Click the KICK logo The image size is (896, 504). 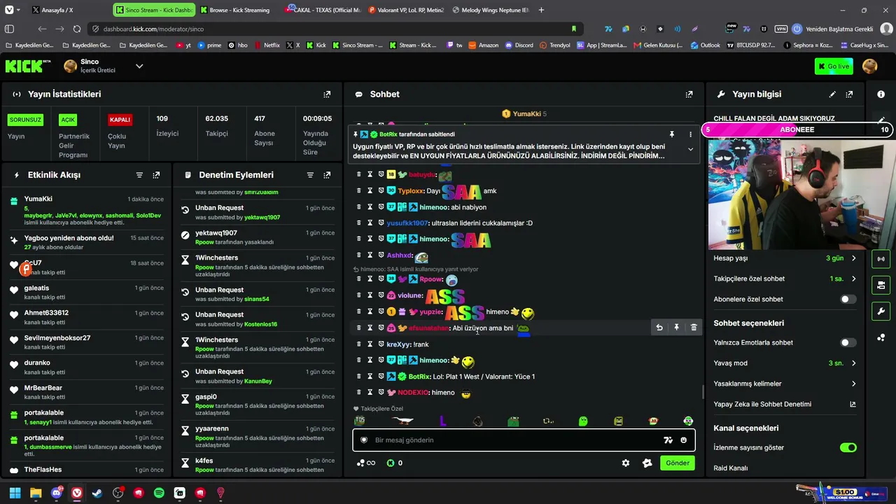click(28, 66)
